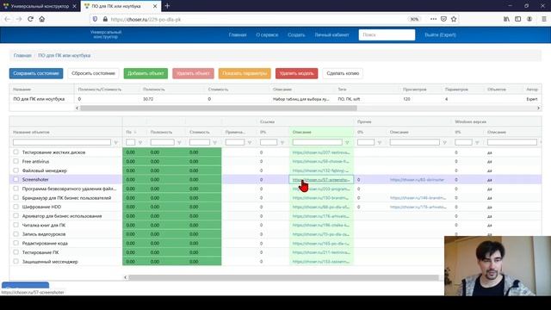Open Главная in the site navigation
This screenshot has width=551, height=310.
(x=238, y=34)
